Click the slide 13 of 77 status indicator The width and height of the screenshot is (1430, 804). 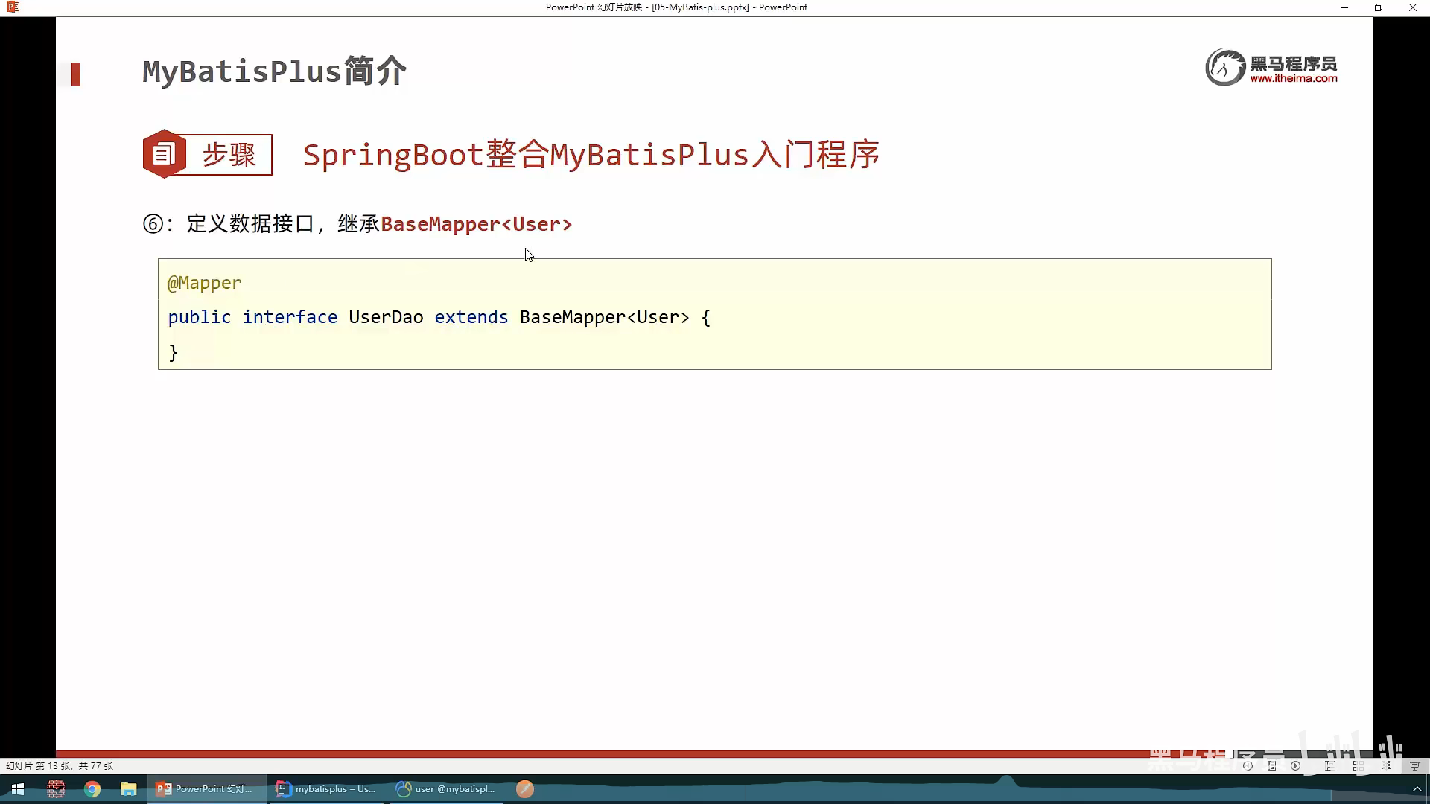click(60, 765)
